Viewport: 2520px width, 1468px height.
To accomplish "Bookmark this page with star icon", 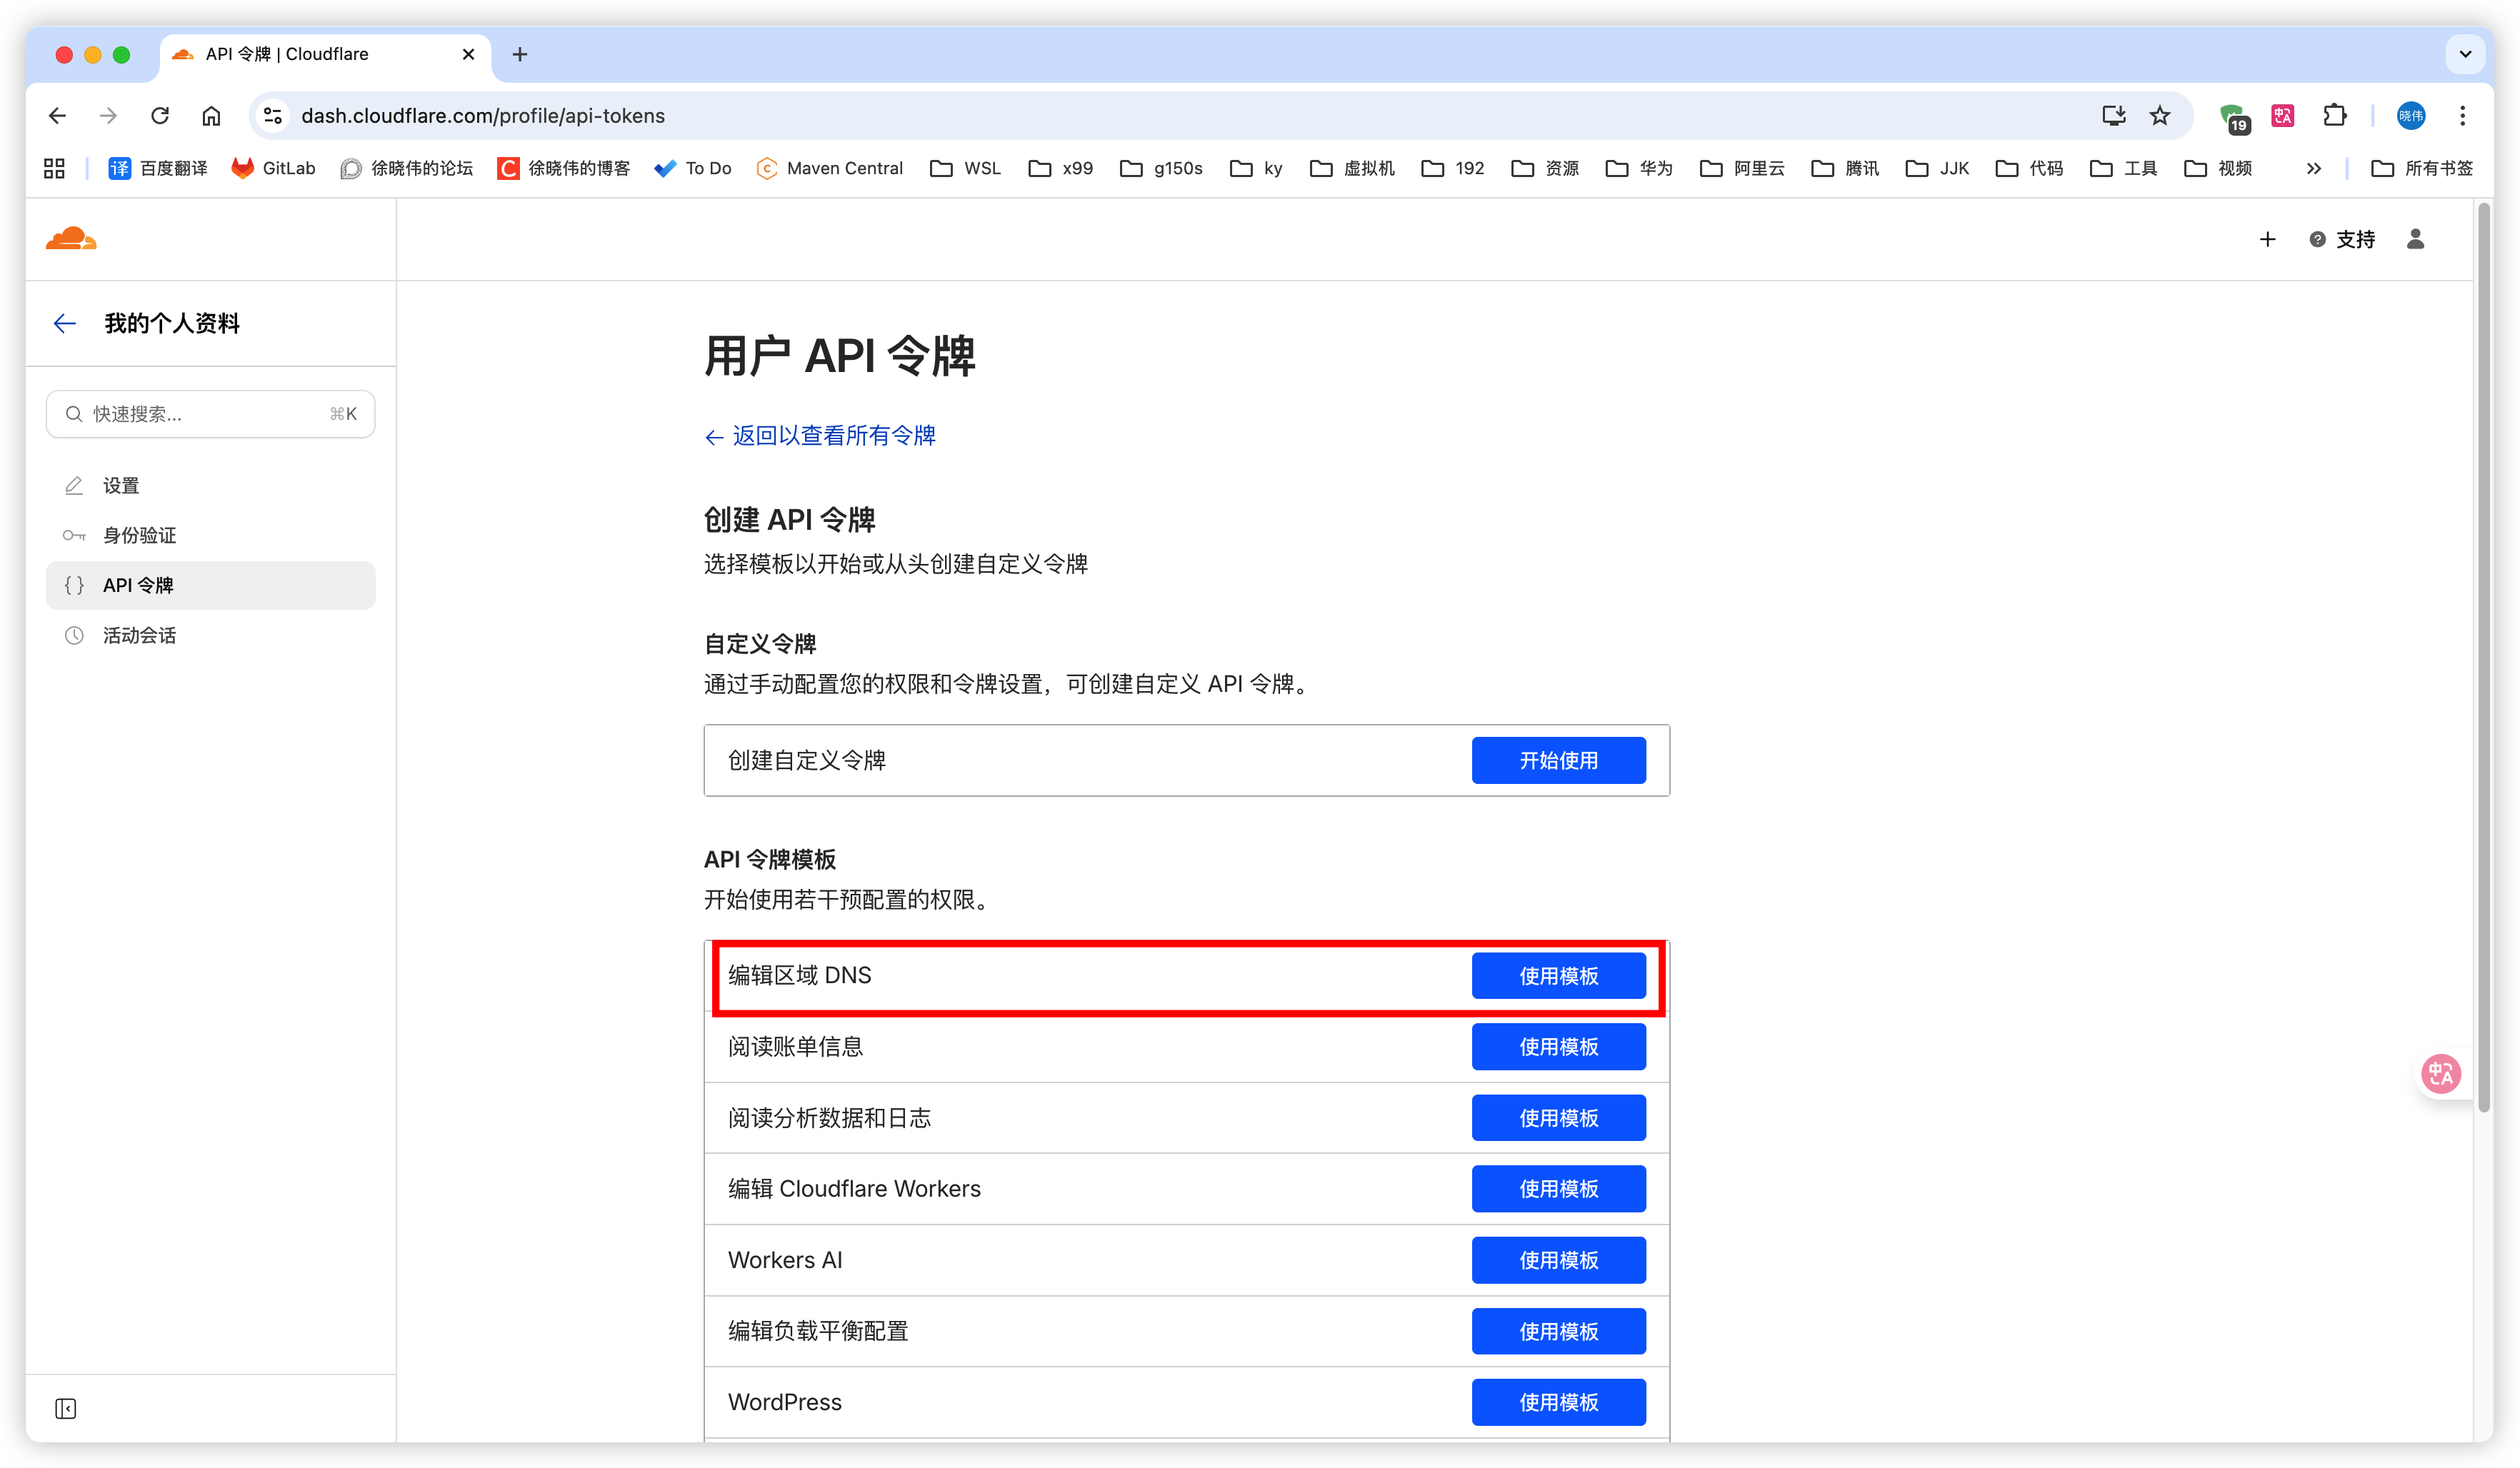I will tap(2160, 116).
